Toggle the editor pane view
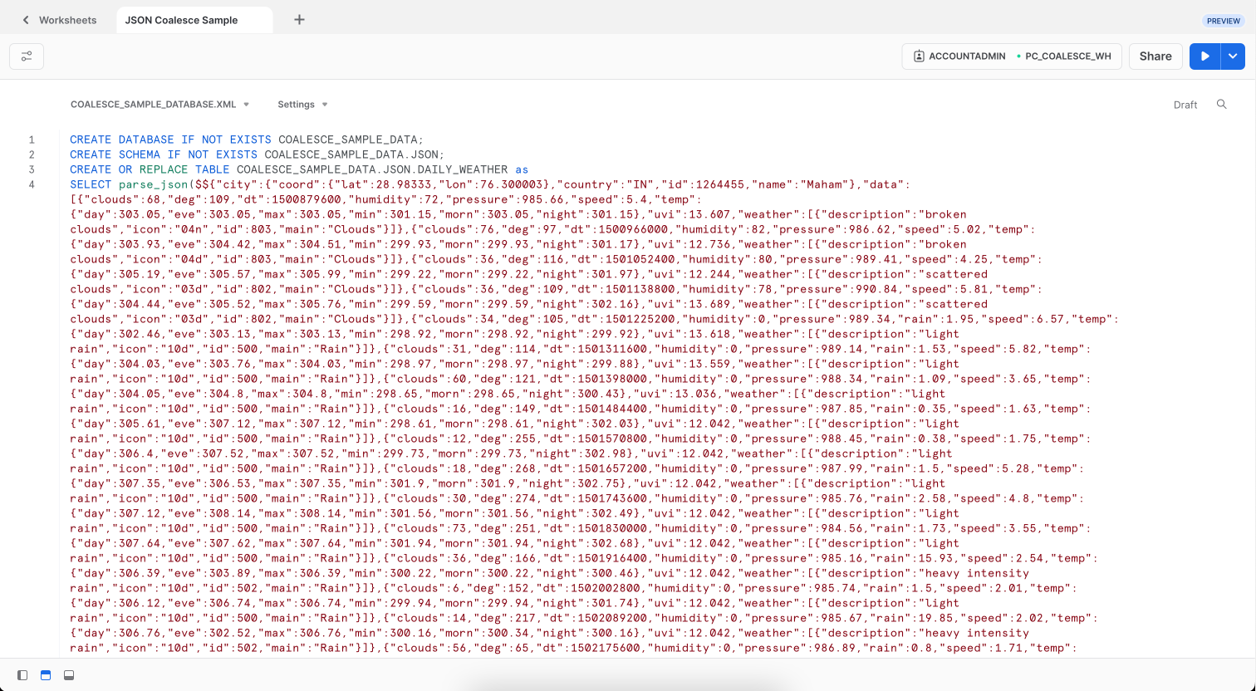The height and width of the screenshot is (691, 1256). [x=46, y=675]
